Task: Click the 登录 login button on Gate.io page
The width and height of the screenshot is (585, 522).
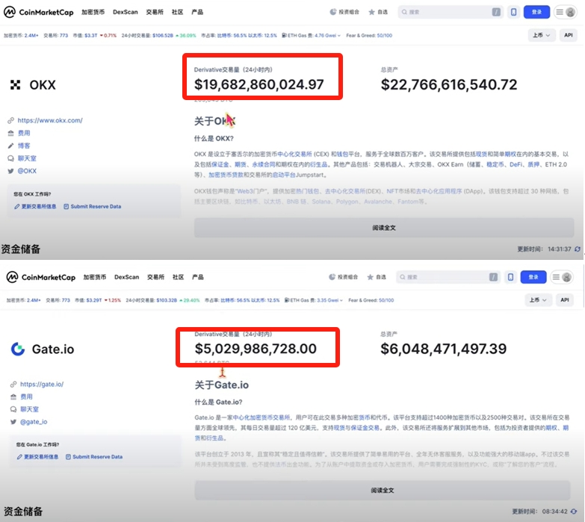Action: point(533,277)
